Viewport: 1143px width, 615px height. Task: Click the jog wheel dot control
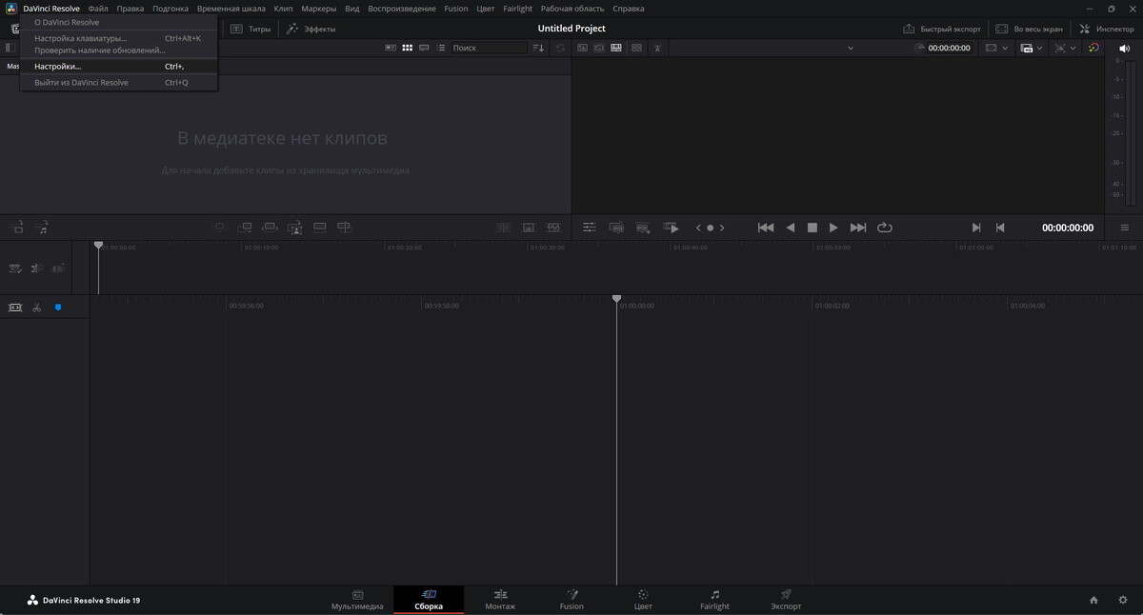[x=710, y=228]
